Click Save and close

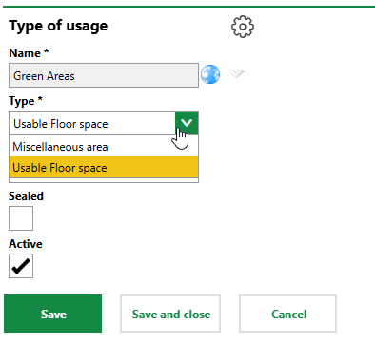[170, 314]
